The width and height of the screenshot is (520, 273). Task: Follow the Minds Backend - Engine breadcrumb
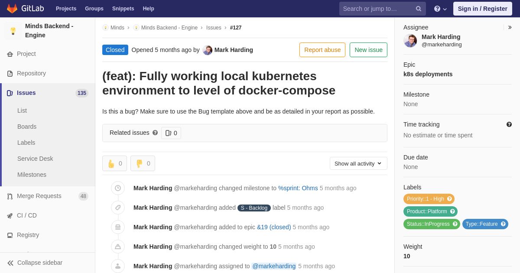[x=169, y=28]
